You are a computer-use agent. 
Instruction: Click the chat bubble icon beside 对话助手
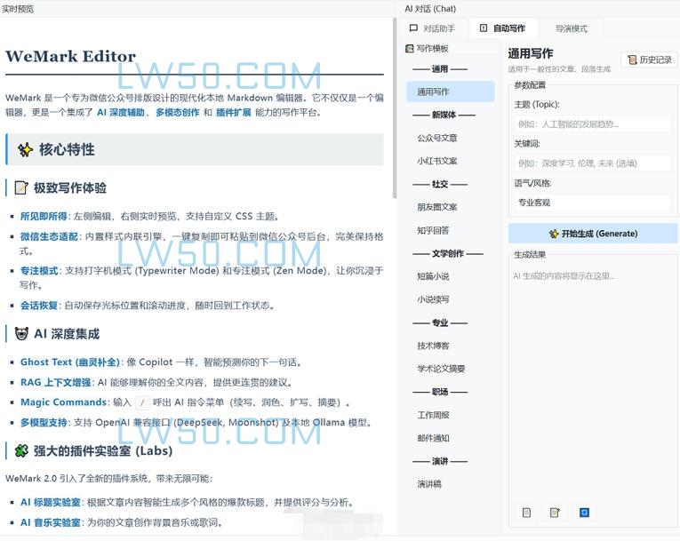coord(413,28)
